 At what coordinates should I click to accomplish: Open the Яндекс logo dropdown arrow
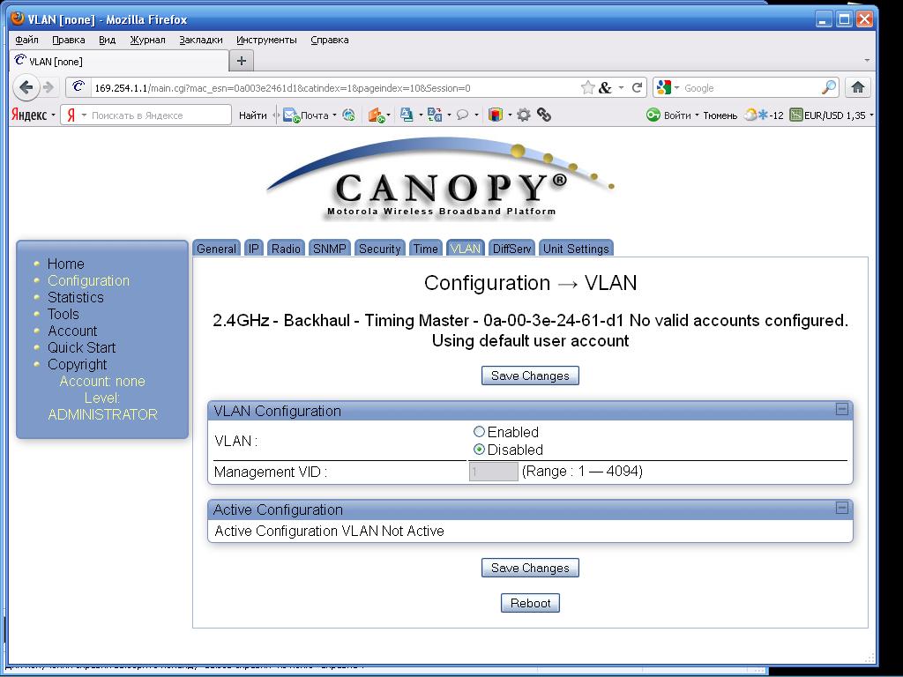pyautogui.click(x=53, y=115)
